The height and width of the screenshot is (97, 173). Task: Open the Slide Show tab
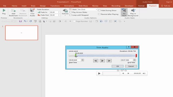click(x=83, y=6)
